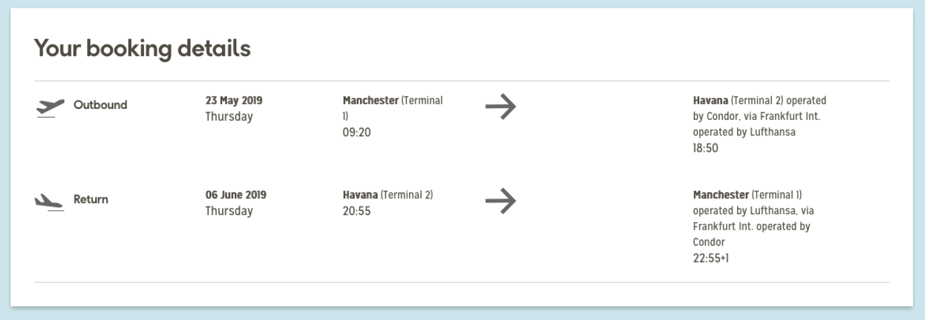Viewport: 925px width, 320px height.
Task: Click the Thursday text under 23 May
Action: (x=229, y=116)
